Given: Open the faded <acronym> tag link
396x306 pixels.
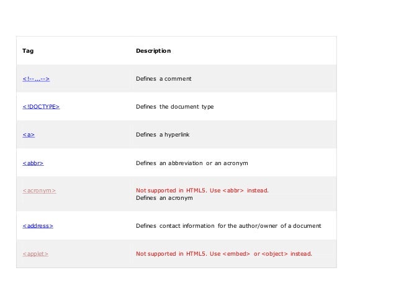Looking at the screenshot, I should [x=39, y=191].
